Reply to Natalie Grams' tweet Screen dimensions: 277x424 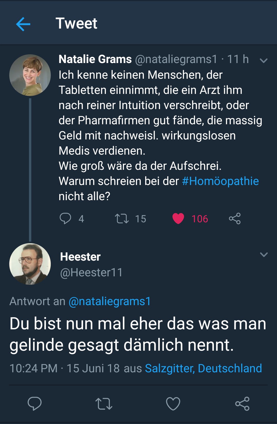(65, 219)
